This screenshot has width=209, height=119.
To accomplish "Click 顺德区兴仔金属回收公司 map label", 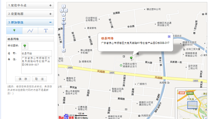I will [146, 103].
